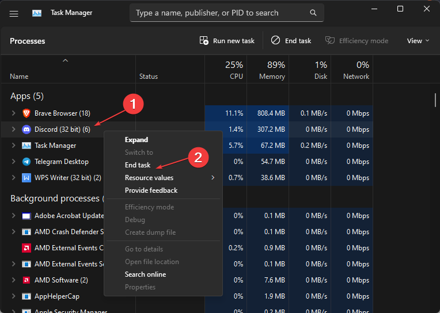Screen dimensions: 440x313
Task: Click Open file location in context menu
Action: (x=163, y=262)
